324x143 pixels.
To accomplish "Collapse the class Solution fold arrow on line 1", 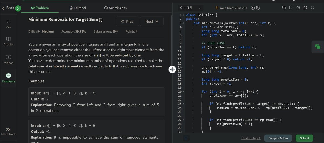I will click(x=183, y=15).
